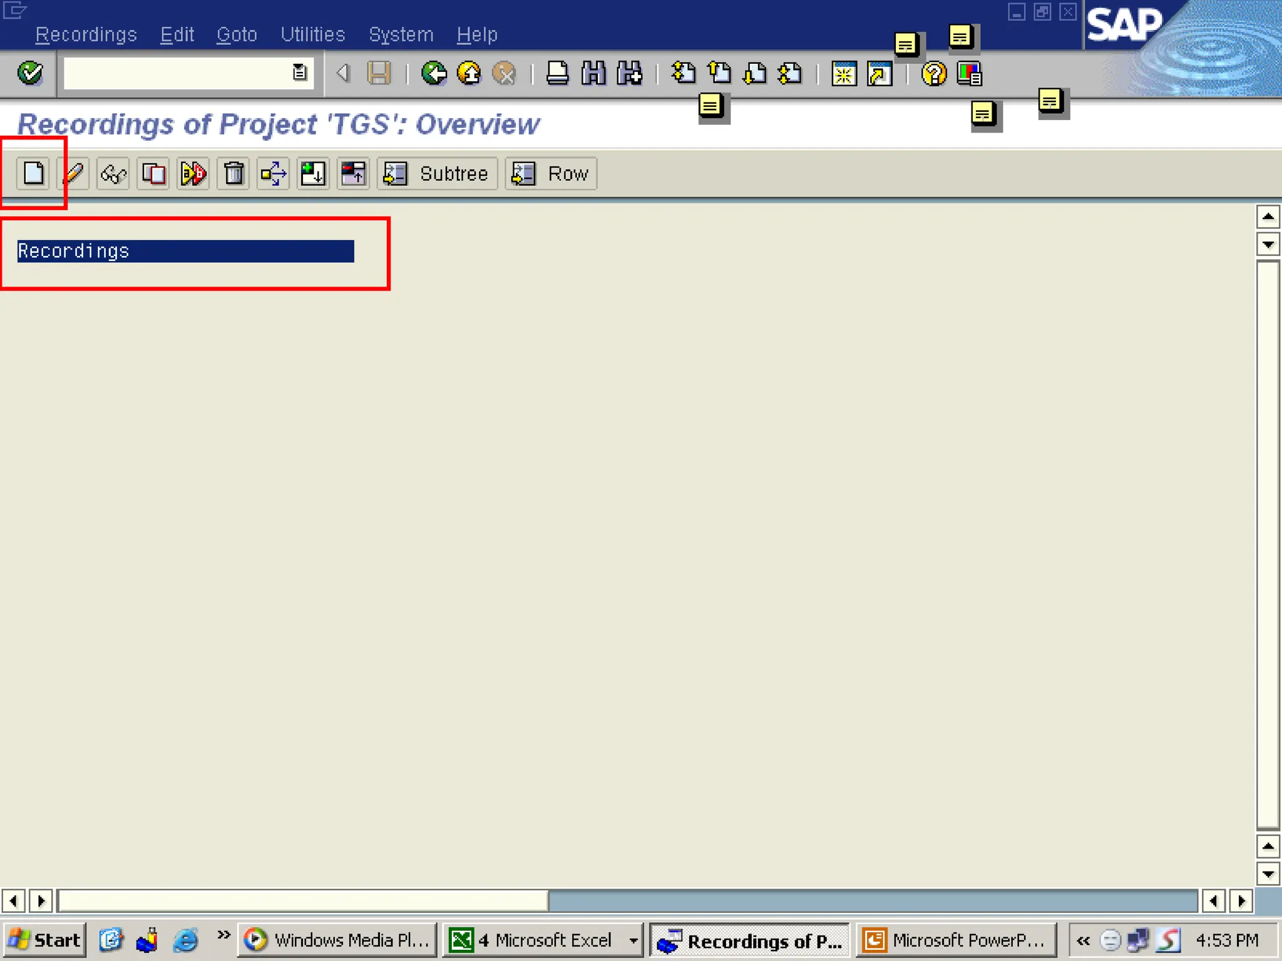The height and width of the screenshot is (961, 1282).
Task: Click the Row button
Action: [x=551, y=173]
